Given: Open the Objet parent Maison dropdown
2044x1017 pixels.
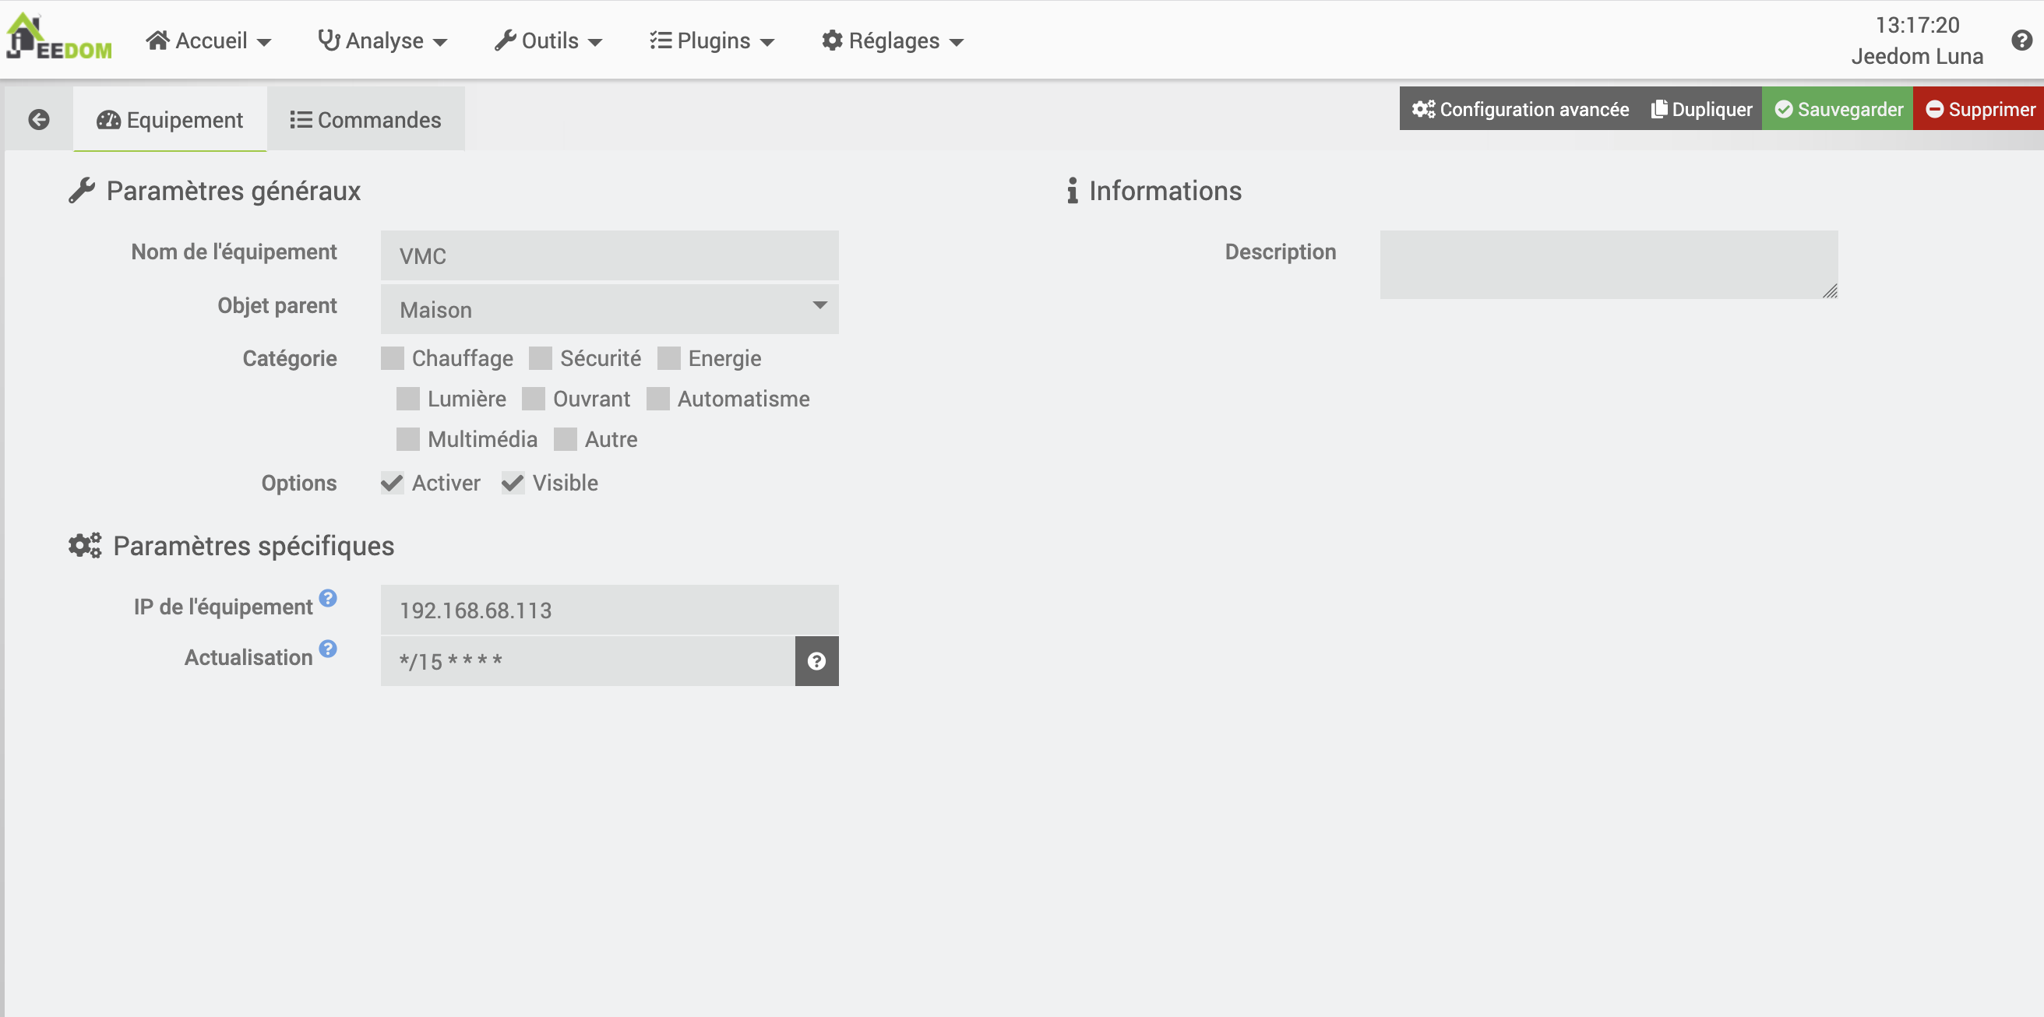Looking at the screenshot, I should click(x=608, y=309).
